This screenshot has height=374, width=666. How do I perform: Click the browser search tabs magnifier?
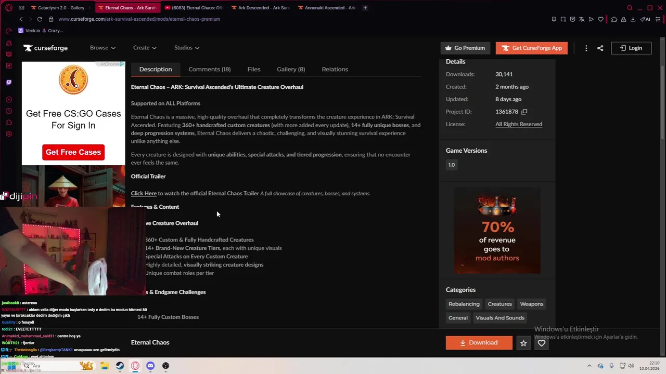coord(630,8)
